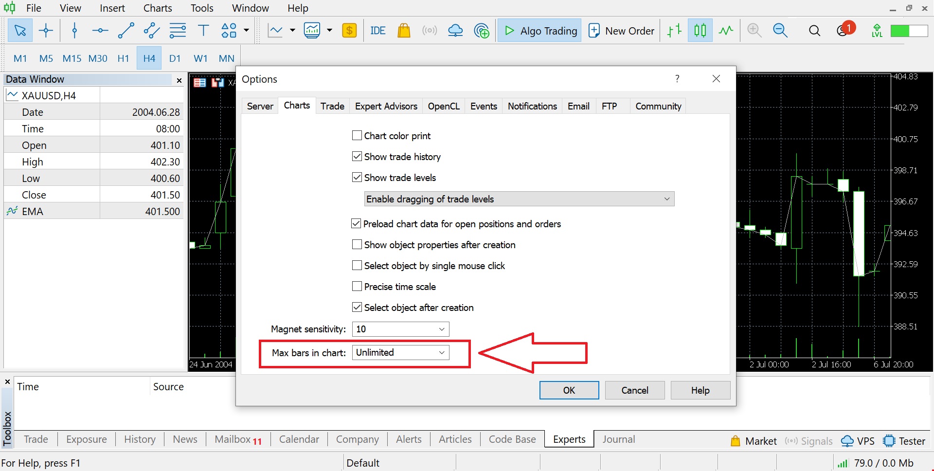Disable Show trade history

[357, 156]
